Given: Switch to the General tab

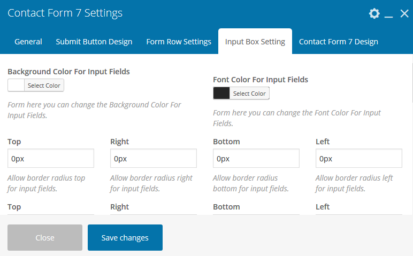Looking at the screenshot, I should (28, 42).
